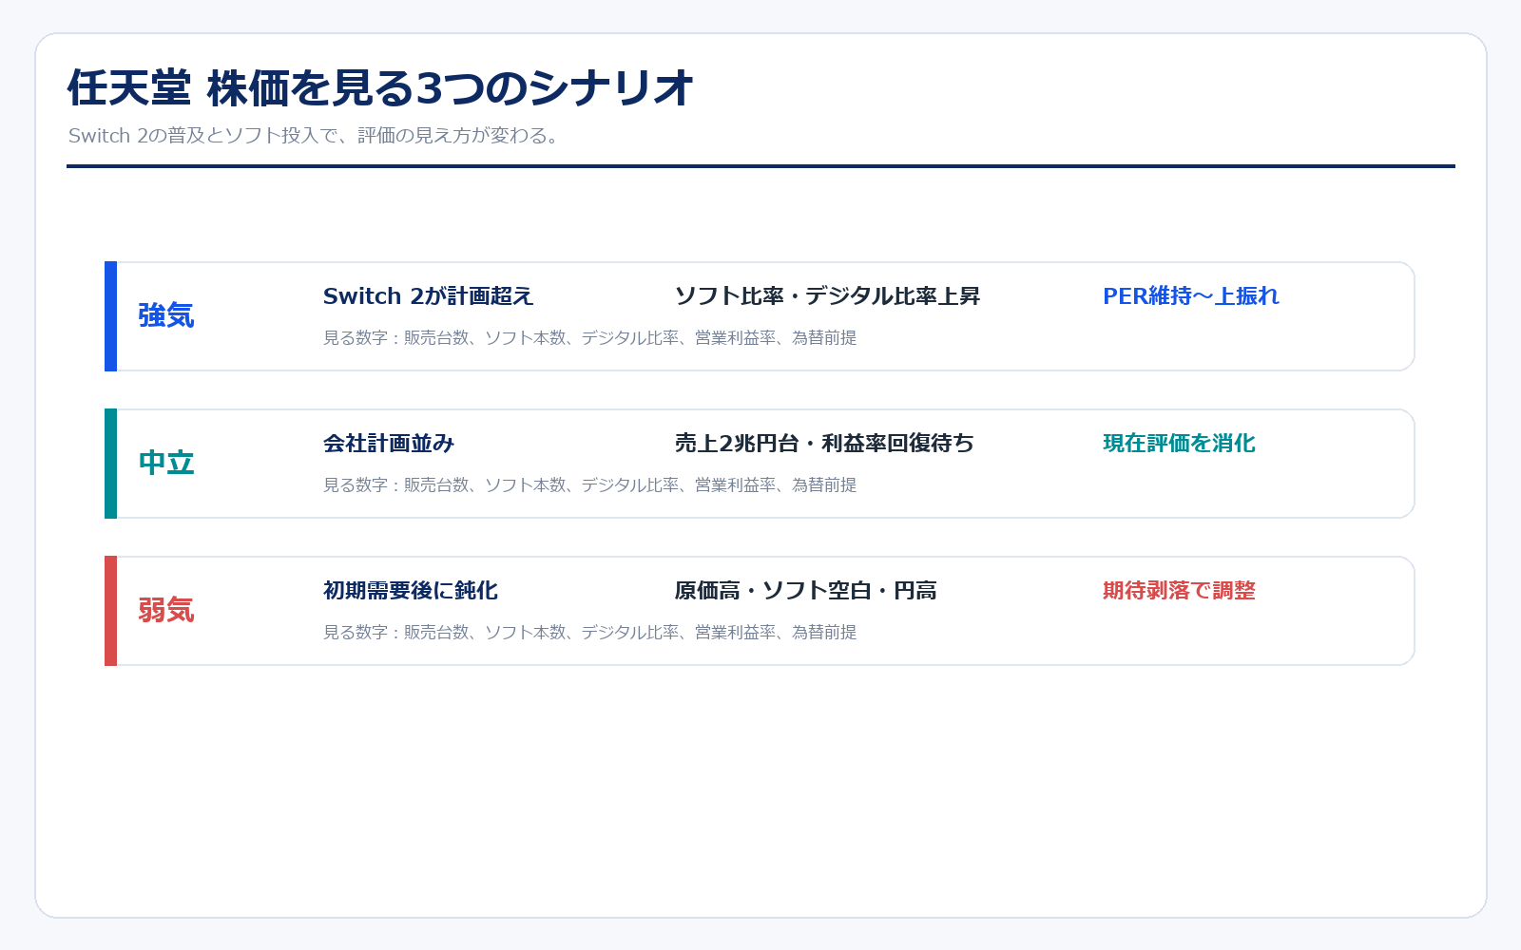Click the PER維持〜上振れ conclusion

coord(1191,296)
